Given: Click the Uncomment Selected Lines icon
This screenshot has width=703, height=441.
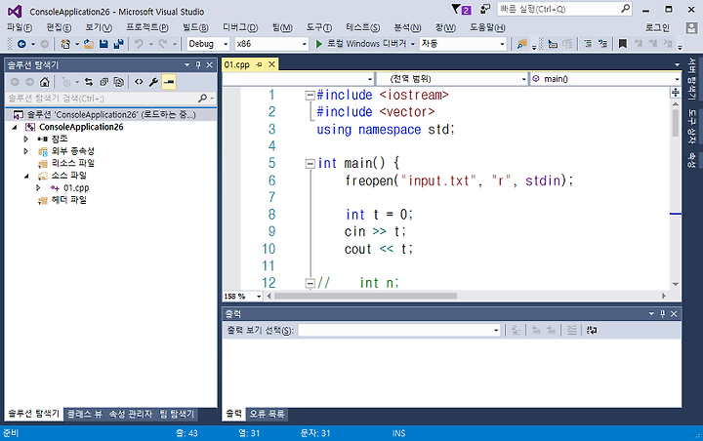Looking at the screenshot, I should point(603,44).
